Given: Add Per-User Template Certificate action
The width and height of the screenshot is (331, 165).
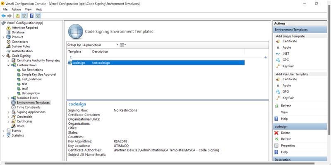Looking at the screenshot, I should 290,79.
